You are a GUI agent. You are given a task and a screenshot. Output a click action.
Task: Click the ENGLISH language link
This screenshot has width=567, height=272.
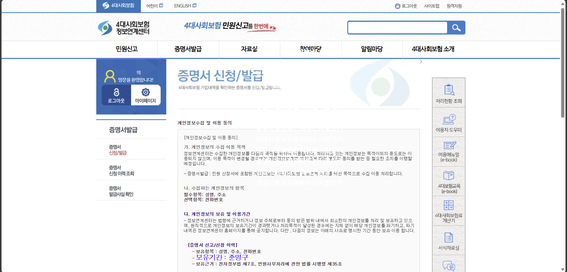coord(182,5)
